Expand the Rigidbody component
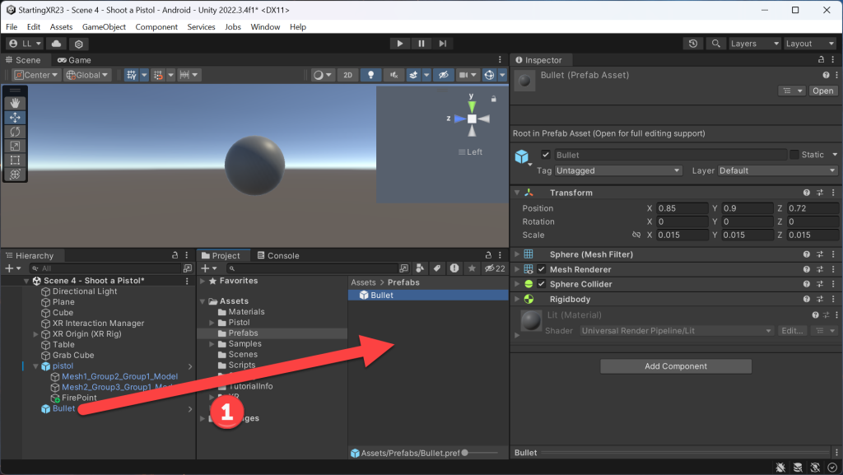The width and height of the screenshot is (843, 475). pyautogui.click(x=517, y=300)
